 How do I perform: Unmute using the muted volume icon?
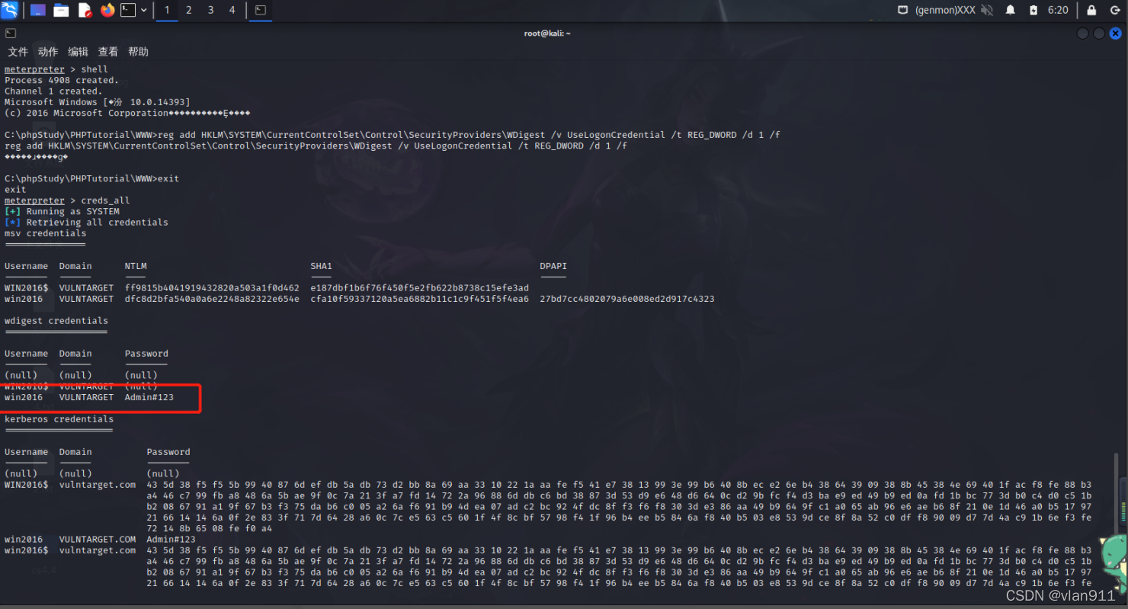point(987,11)
